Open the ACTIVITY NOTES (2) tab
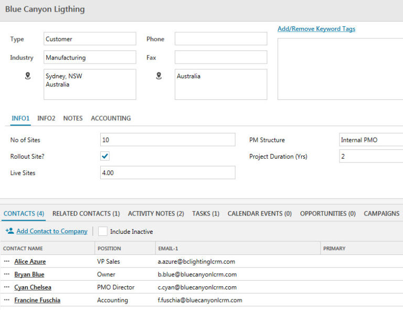Image resolution: width=403 pixels, height=310 pixels. pyautogui.click(x=156, y=213)
